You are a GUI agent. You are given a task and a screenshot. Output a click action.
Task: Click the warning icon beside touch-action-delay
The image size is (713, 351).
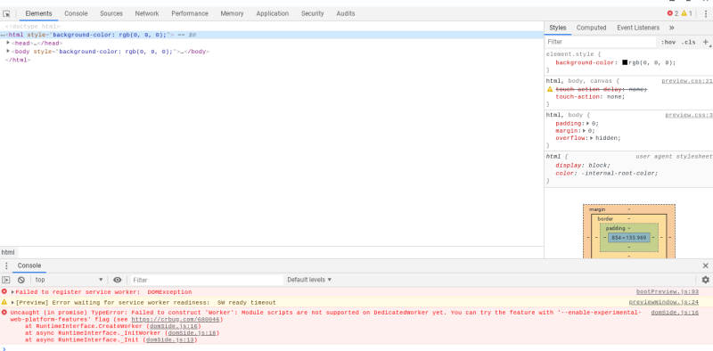click(x=550, y=89)
